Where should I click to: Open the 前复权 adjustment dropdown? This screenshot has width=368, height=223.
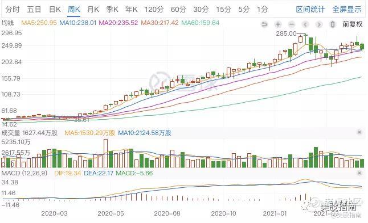point(353,24)
